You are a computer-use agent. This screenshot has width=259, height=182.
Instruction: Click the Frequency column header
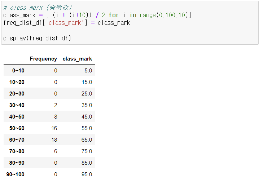click(43, 59)
